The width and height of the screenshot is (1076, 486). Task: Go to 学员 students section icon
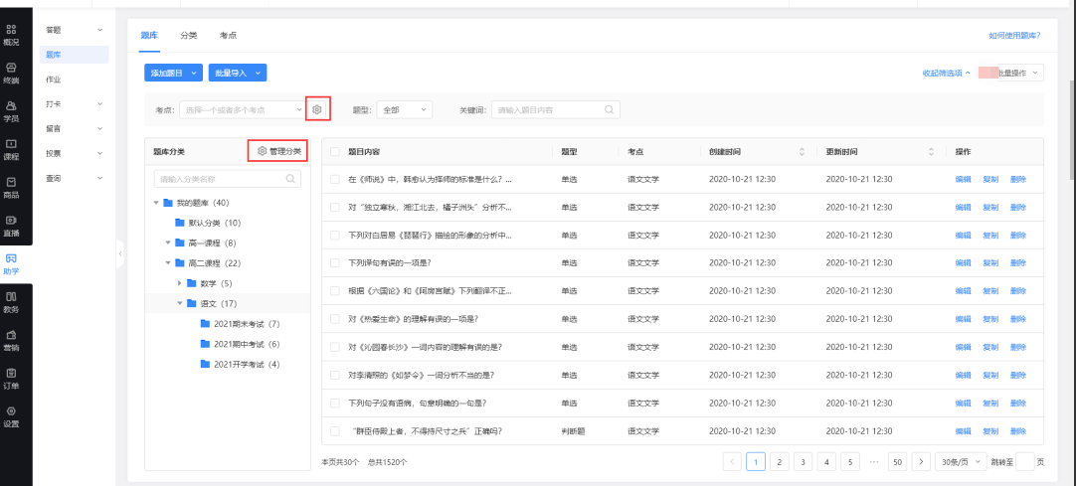pos(11,110)
